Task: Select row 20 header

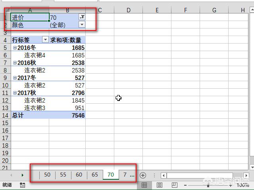Action: pyautogui.click(x=5, y=160)
